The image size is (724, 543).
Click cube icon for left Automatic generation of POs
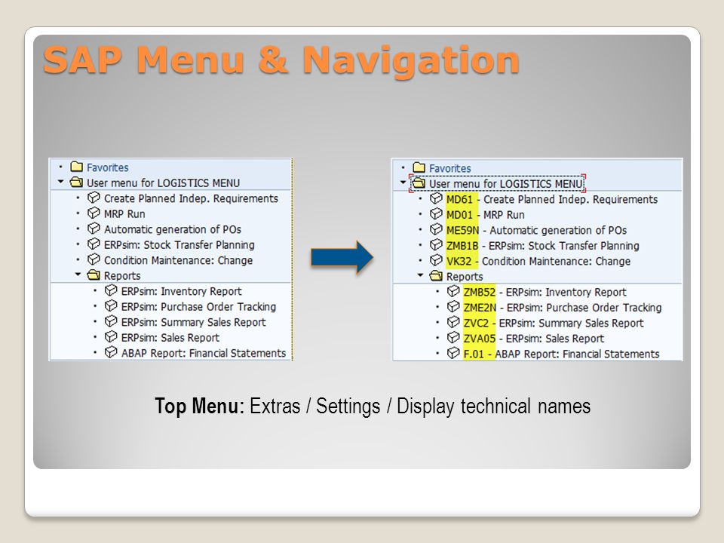pos(94,229)
